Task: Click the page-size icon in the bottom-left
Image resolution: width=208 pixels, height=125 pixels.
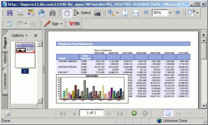Action: [x=8, y=113]
